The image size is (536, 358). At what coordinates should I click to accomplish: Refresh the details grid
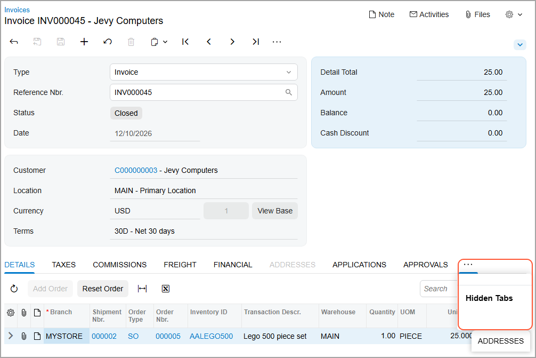coord(14,289)
